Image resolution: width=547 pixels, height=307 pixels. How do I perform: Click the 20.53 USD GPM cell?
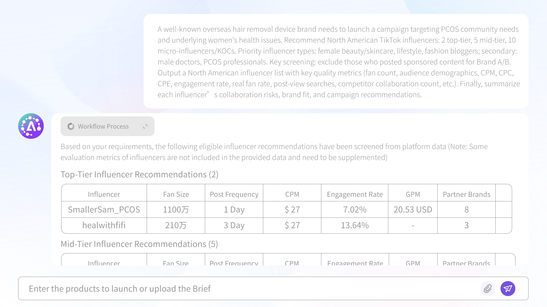[x=413, y=209]
